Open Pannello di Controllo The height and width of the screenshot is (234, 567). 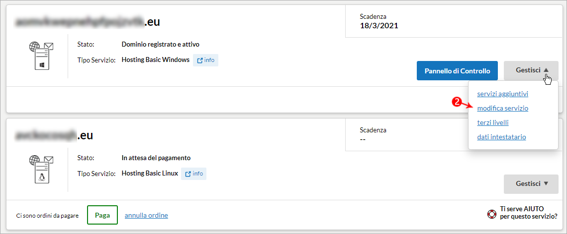coord(457,71)
